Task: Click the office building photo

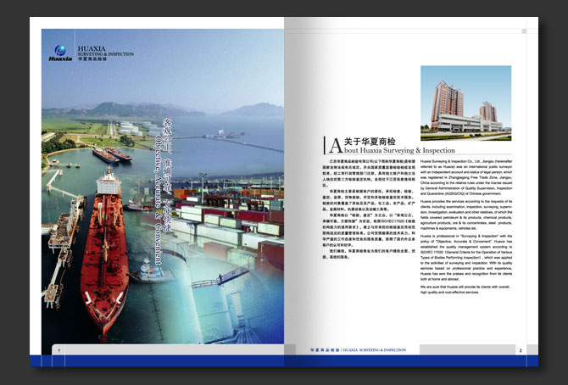Action: point(466,103)
